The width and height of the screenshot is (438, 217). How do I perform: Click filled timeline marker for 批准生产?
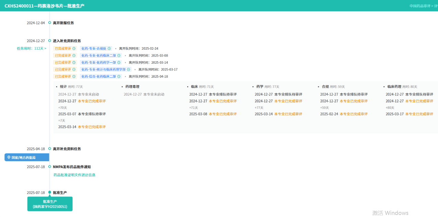[x=50, y=192]
